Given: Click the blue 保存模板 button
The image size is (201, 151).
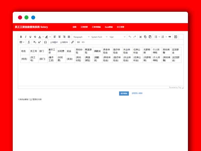Looking at the screenshot, I should pyautogui.click(x=124, y=93).
